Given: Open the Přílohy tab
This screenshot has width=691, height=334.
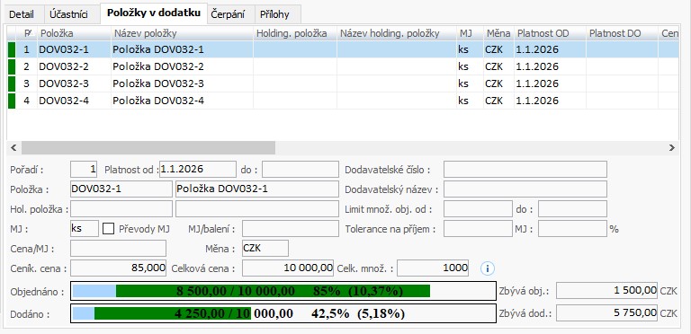Looking at the screenshot, I should (274, 14).
